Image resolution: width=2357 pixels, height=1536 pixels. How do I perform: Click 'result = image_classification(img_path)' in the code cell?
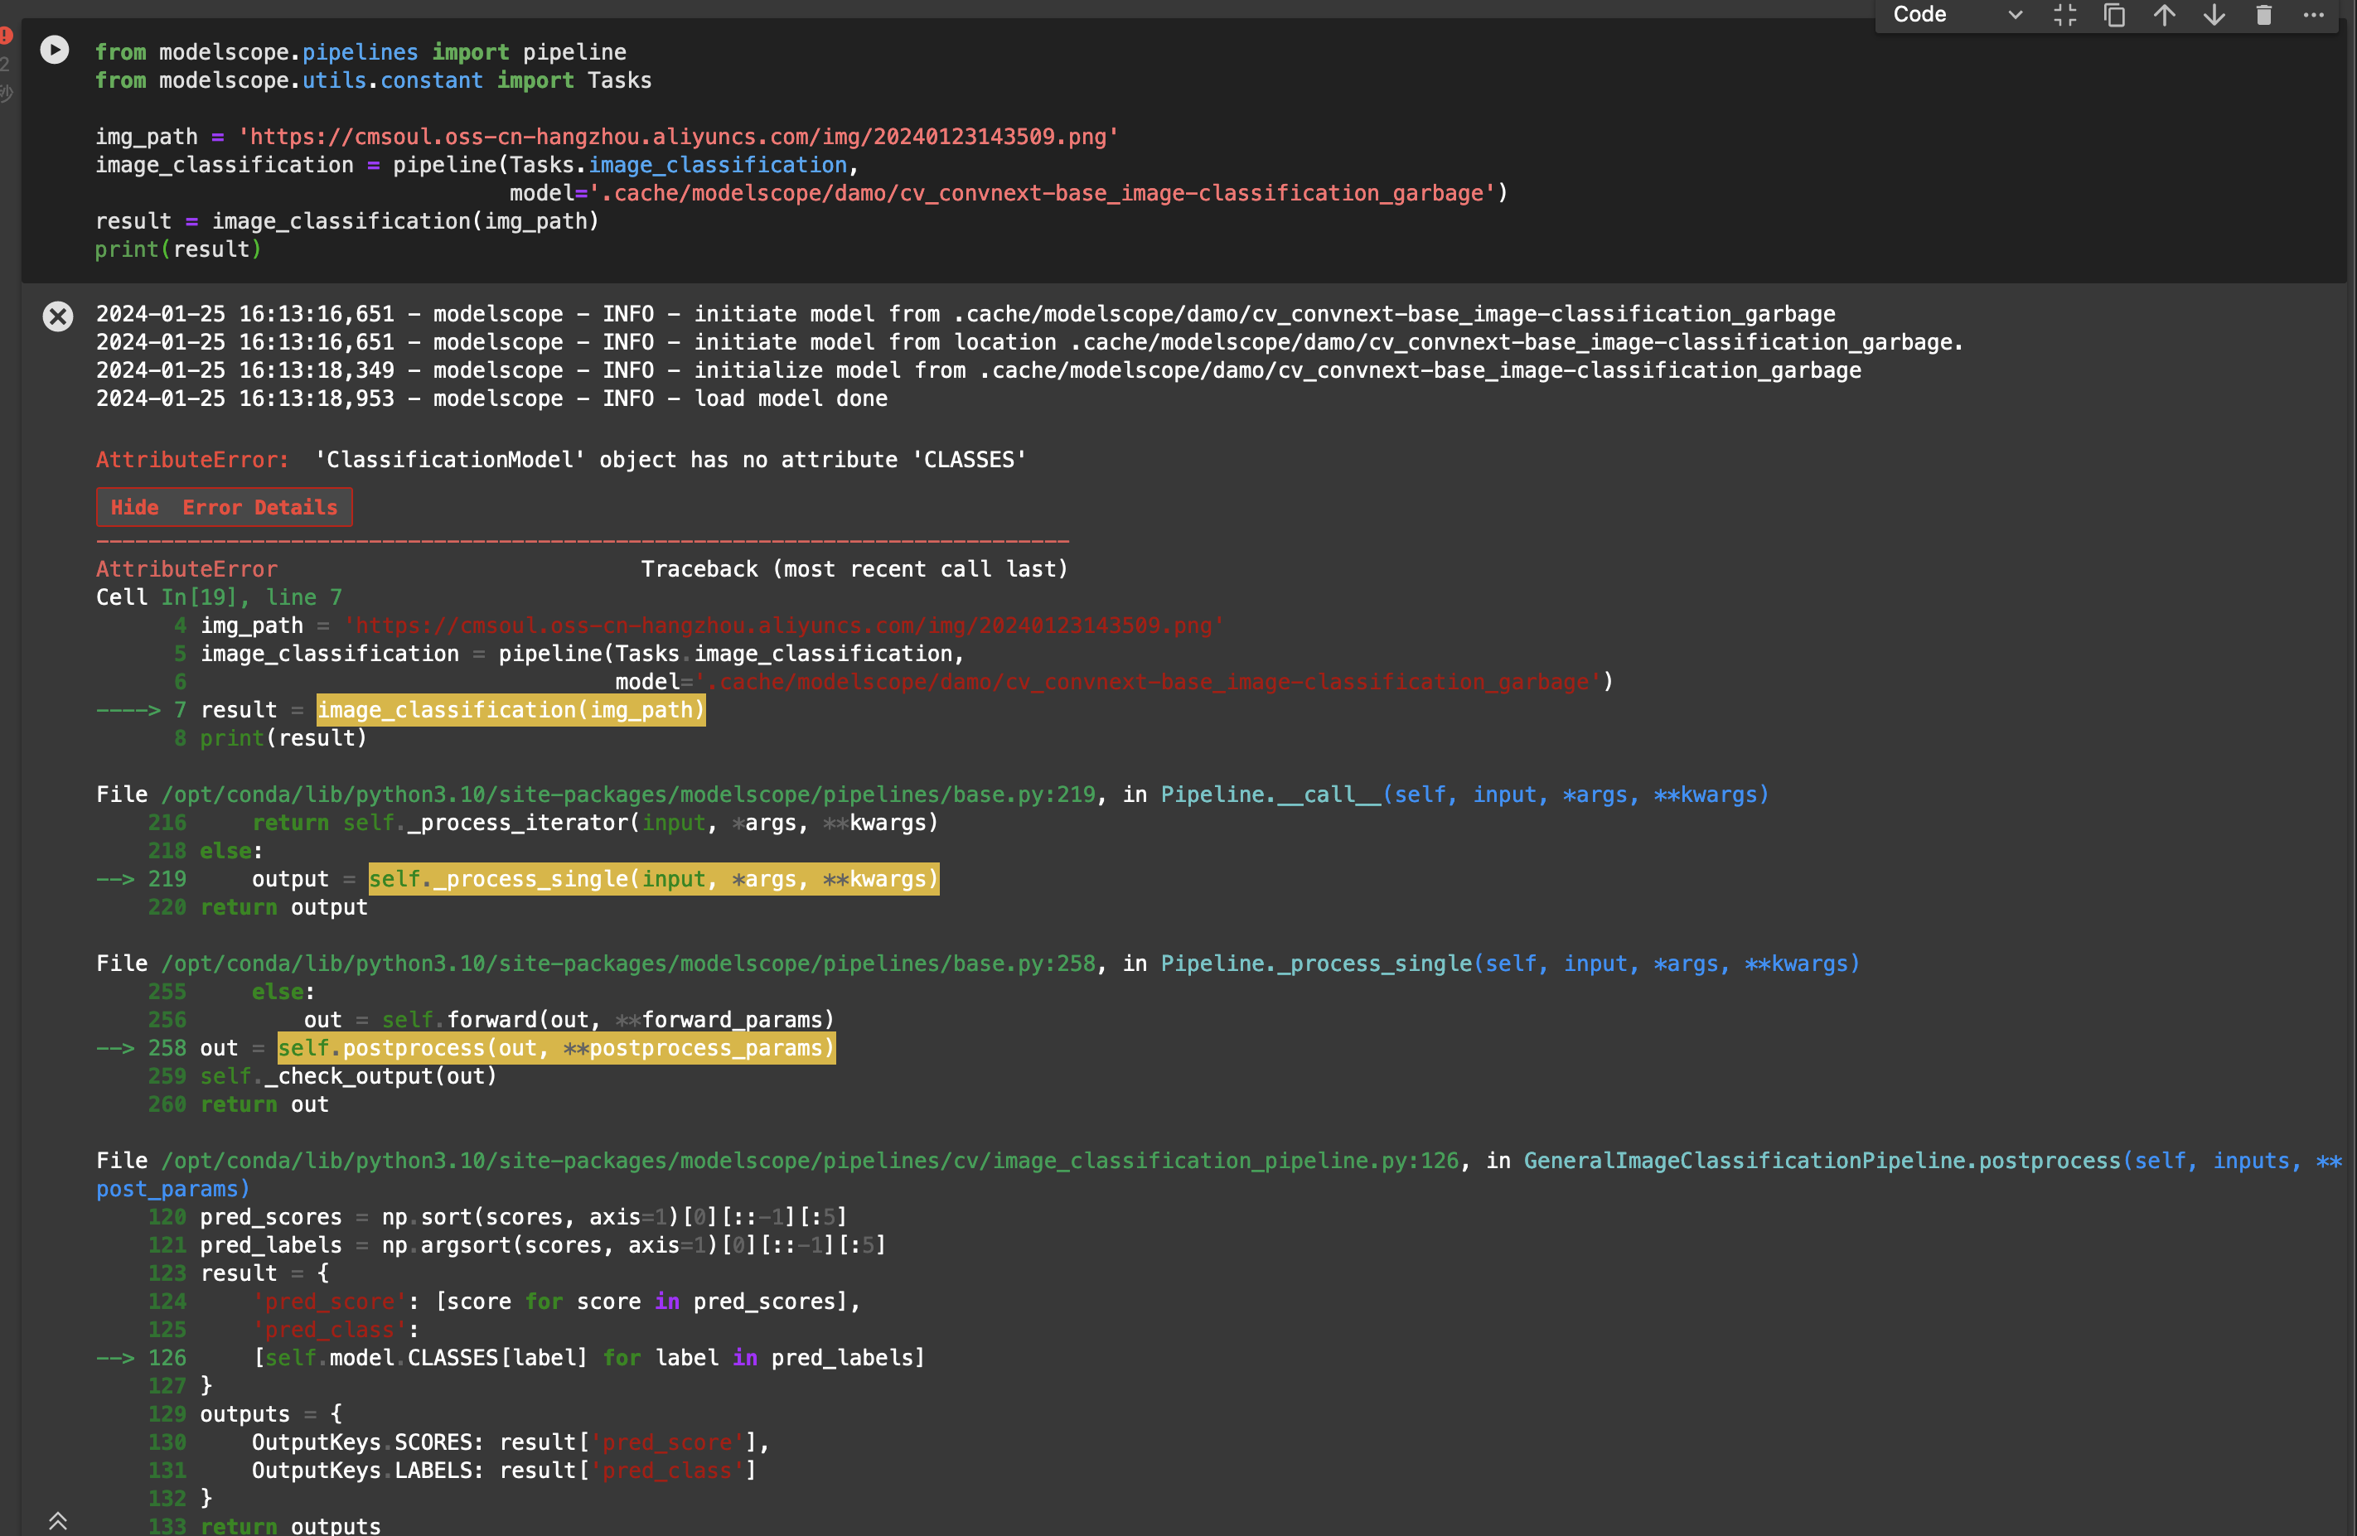(346, 220)
